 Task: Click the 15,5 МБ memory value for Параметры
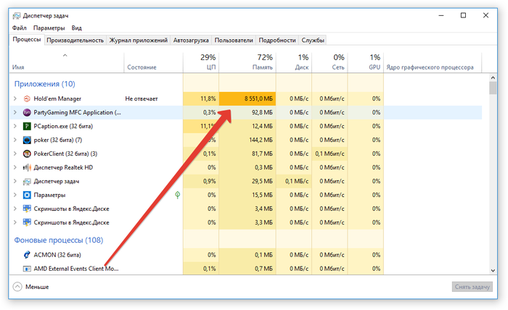[x=262, y=195]
